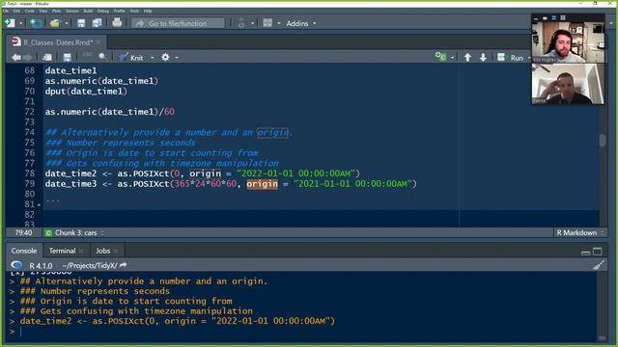Viewport: 618px width, 347px height.
Task: Click the Find/Replace magnifier icon
Action: pyautogui.click(x=103, y=58)
